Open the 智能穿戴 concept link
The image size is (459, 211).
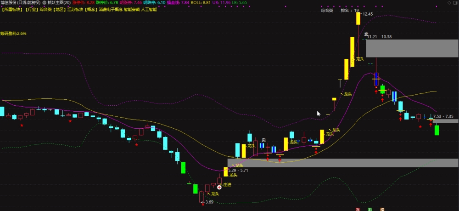coord(132,9)
